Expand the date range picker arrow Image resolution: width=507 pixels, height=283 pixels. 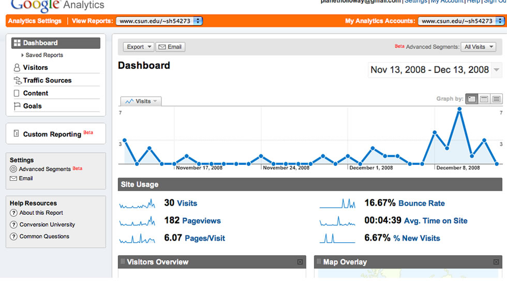click(x=496, y=70)
